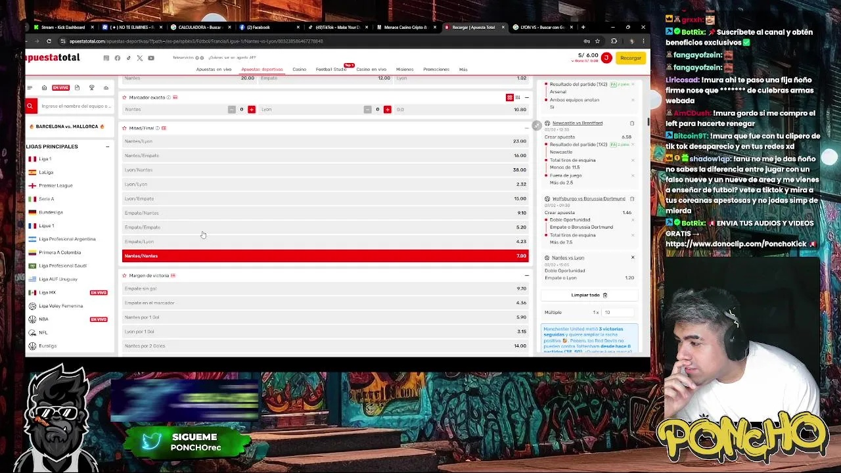Bookmark the page with the star icon
Image resolution: width=841 pixels, height=473 pixels.
coord(597,41)
